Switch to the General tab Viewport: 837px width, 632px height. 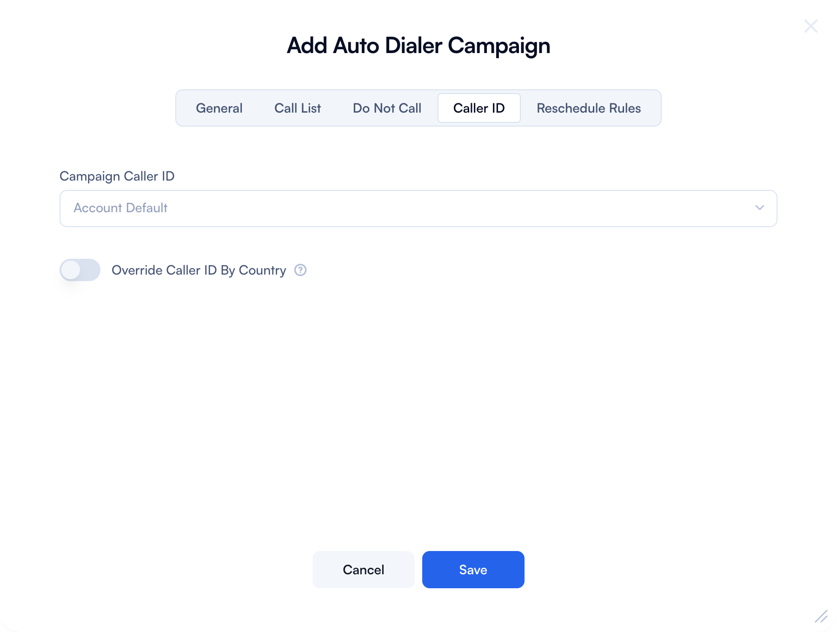219,108
